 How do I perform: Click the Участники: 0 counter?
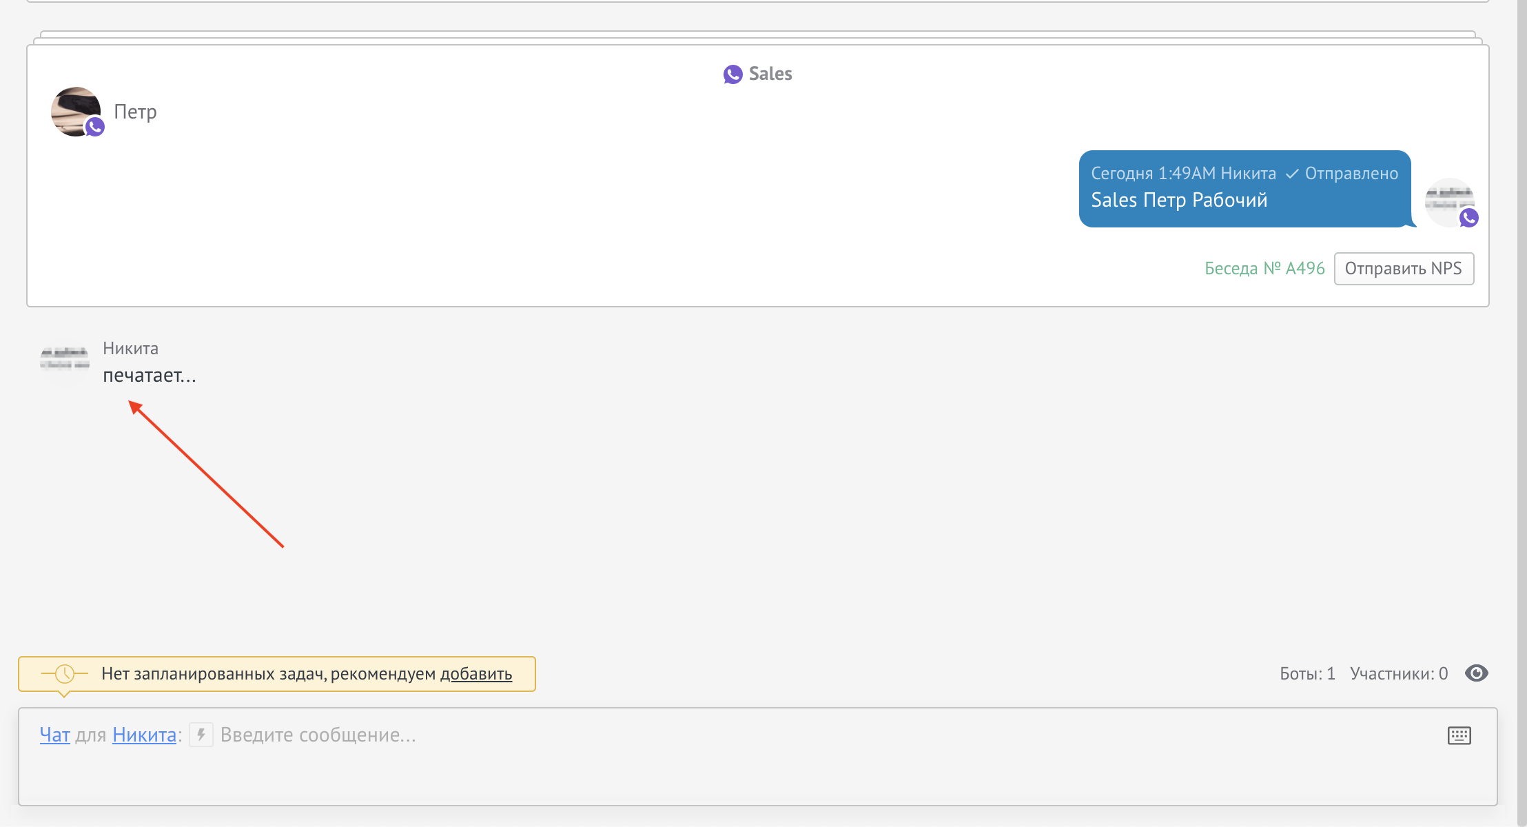[1399, 673]
